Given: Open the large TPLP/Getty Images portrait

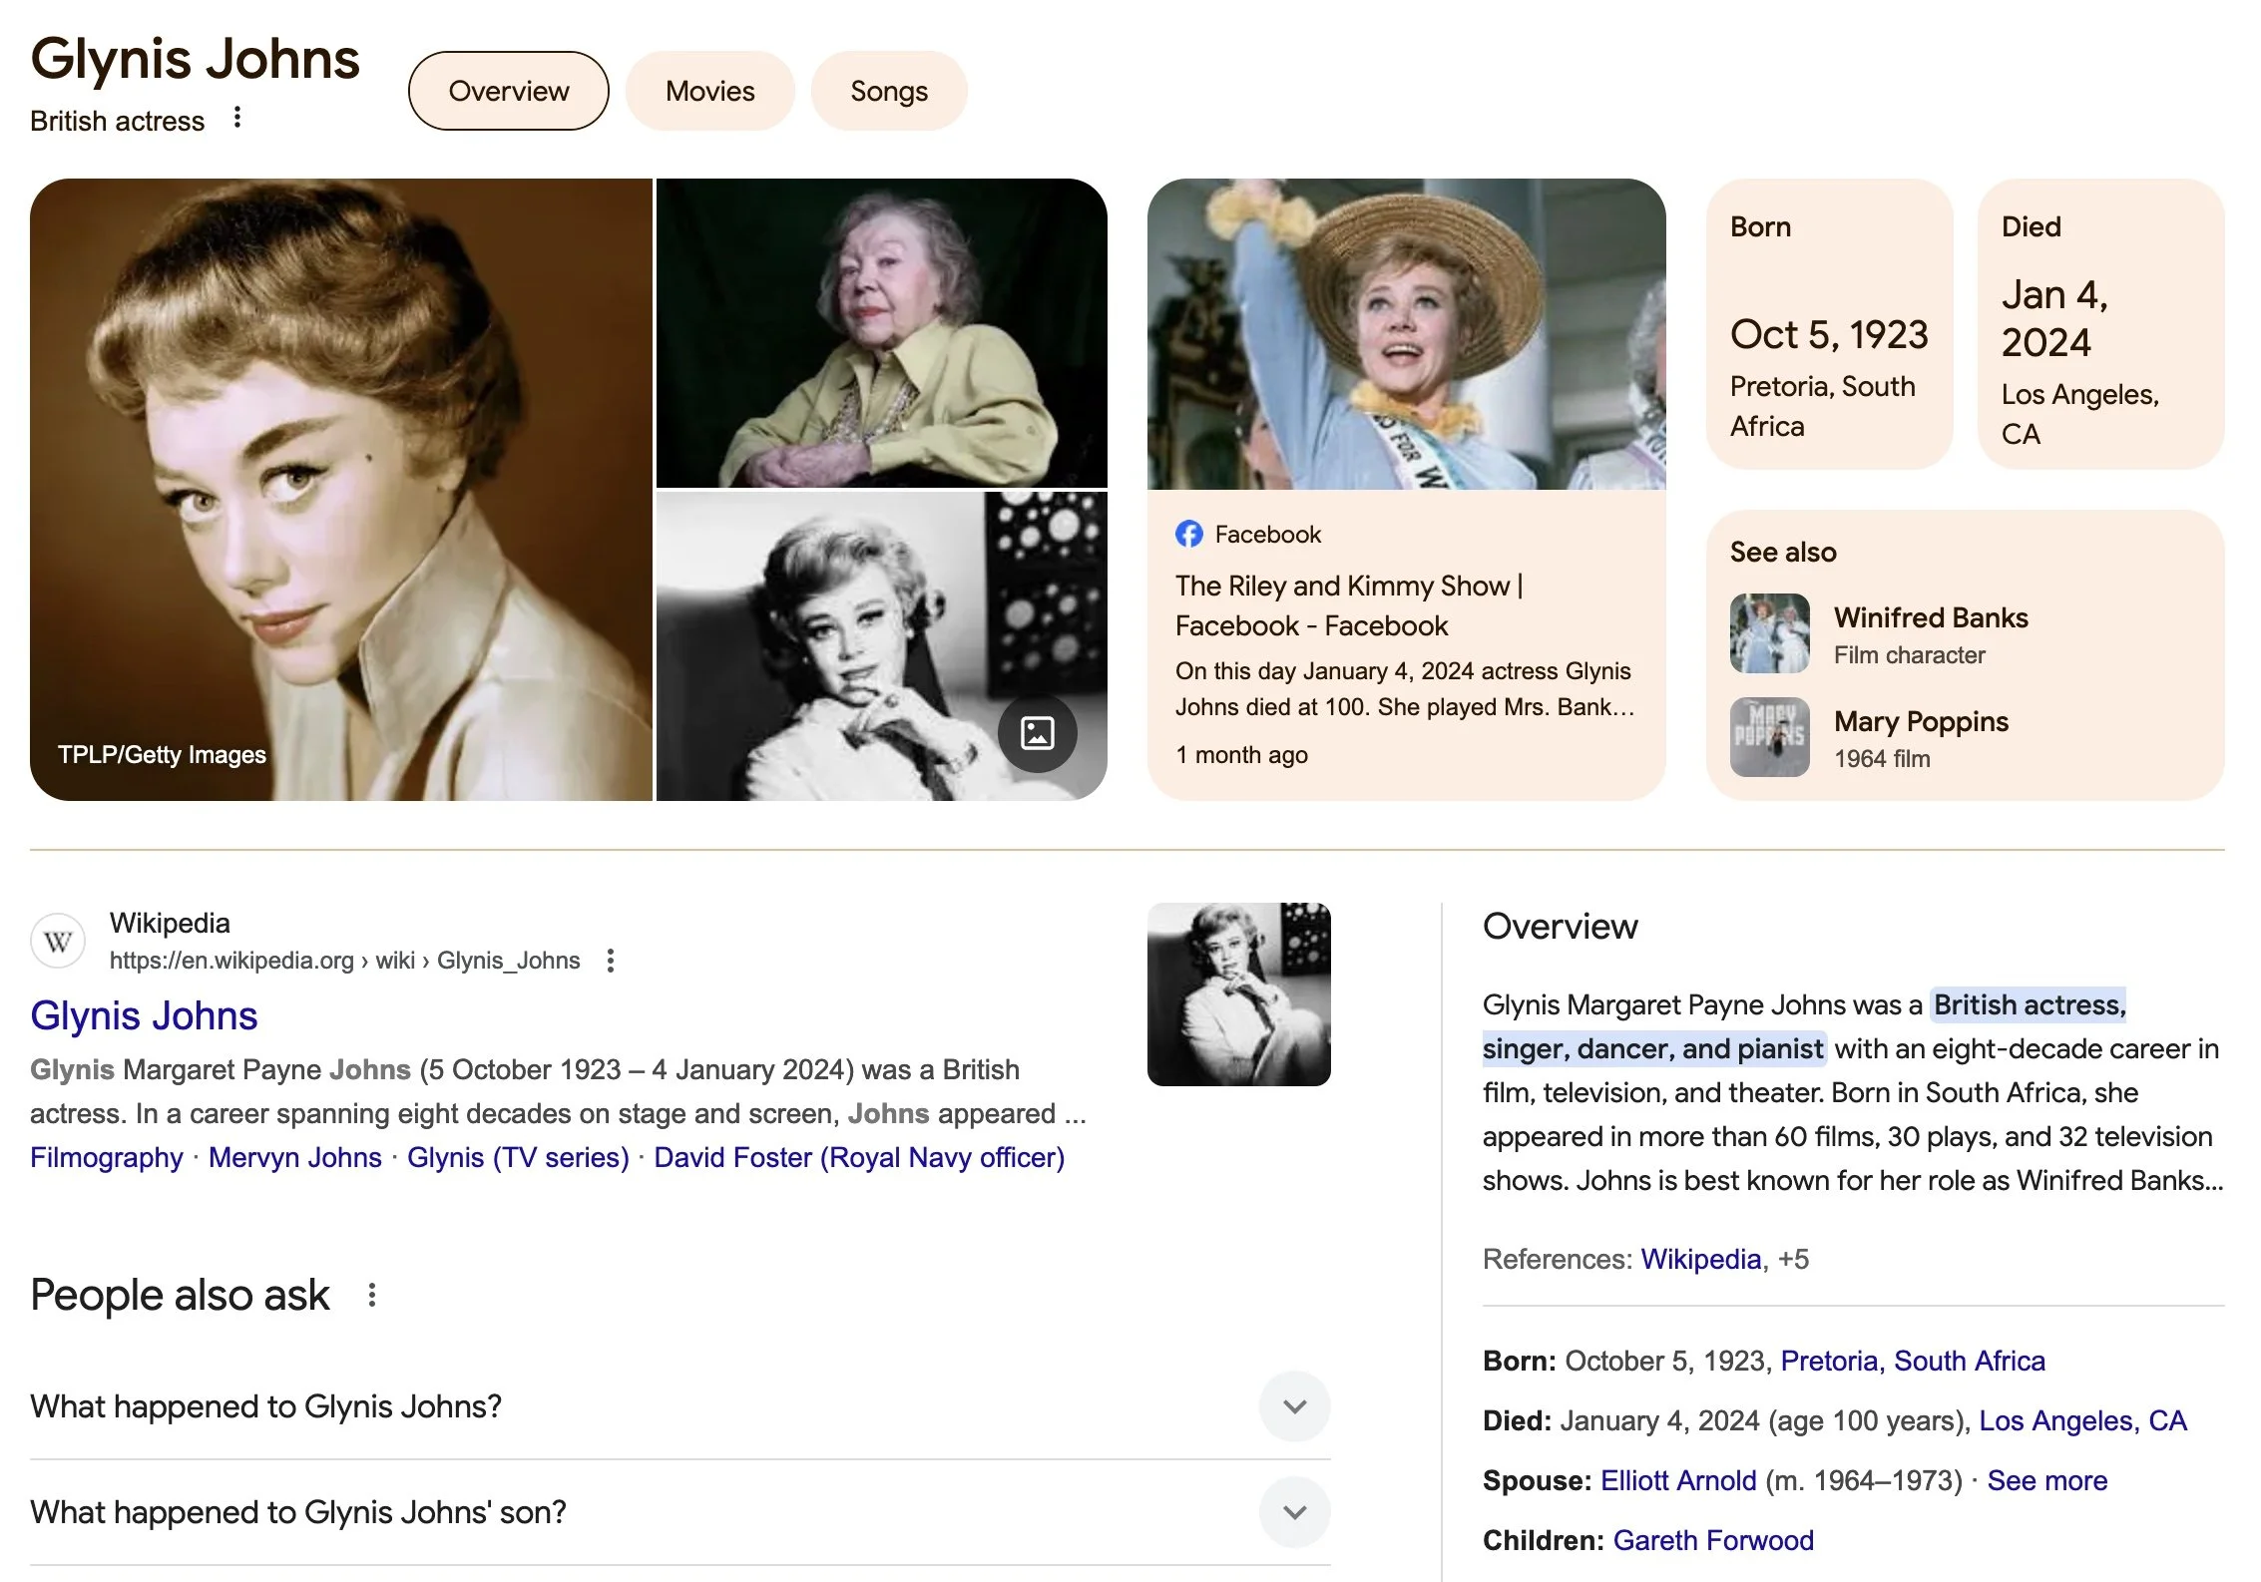Looking at the screenshot, I should tap(341, 489).
